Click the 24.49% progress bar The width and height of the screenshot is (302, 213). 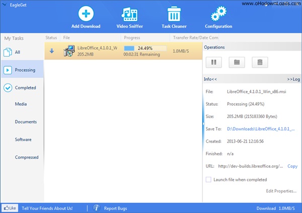coord(145,48)
